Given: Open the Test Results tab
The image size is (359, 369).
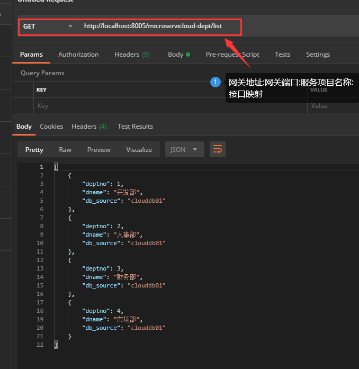Looking at the screenshot, I should click(136, 127).
